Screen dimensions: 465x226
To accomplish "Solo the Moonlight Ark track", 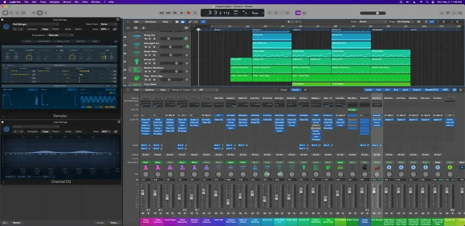I will pyautogui.click(x=150, y=47).
